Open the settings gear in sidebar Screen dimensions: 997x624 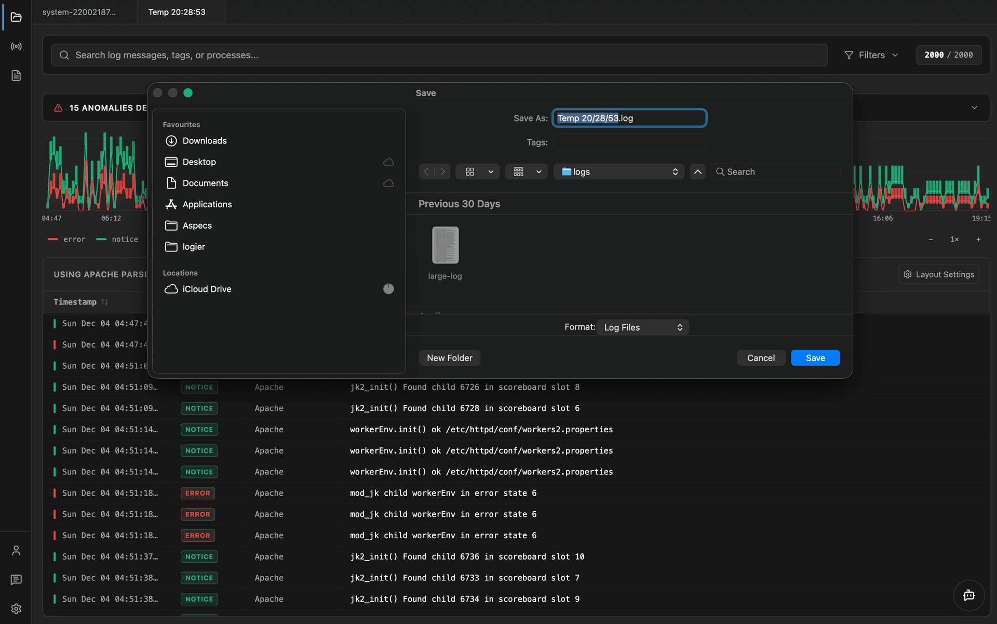pos(16,608)
